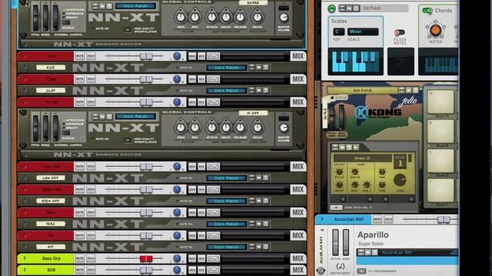
Task: Toggle High Quality Interpolation on HI HAT NN-XT
Action: [x=128, y=140]
